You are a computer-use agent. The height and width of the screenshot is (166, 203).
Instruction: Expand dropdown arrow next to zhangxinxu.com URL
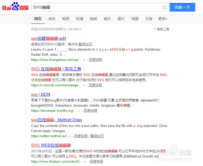84,60
